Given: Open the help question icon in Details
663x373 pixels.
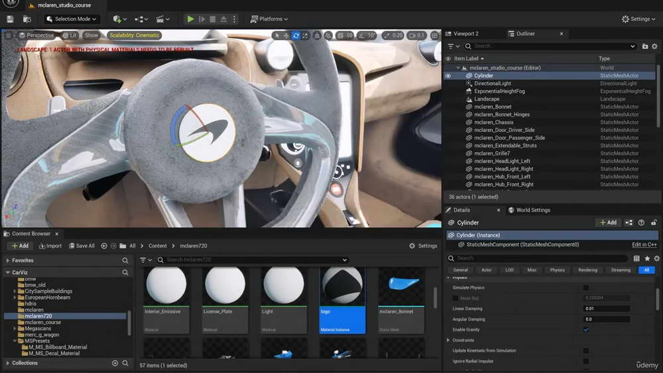Looking at the screenshot, I should [641, 223].
